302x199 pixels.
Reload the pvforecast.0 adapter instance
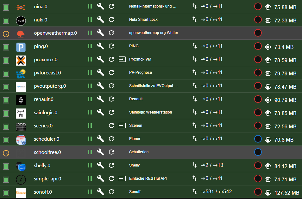111,73
